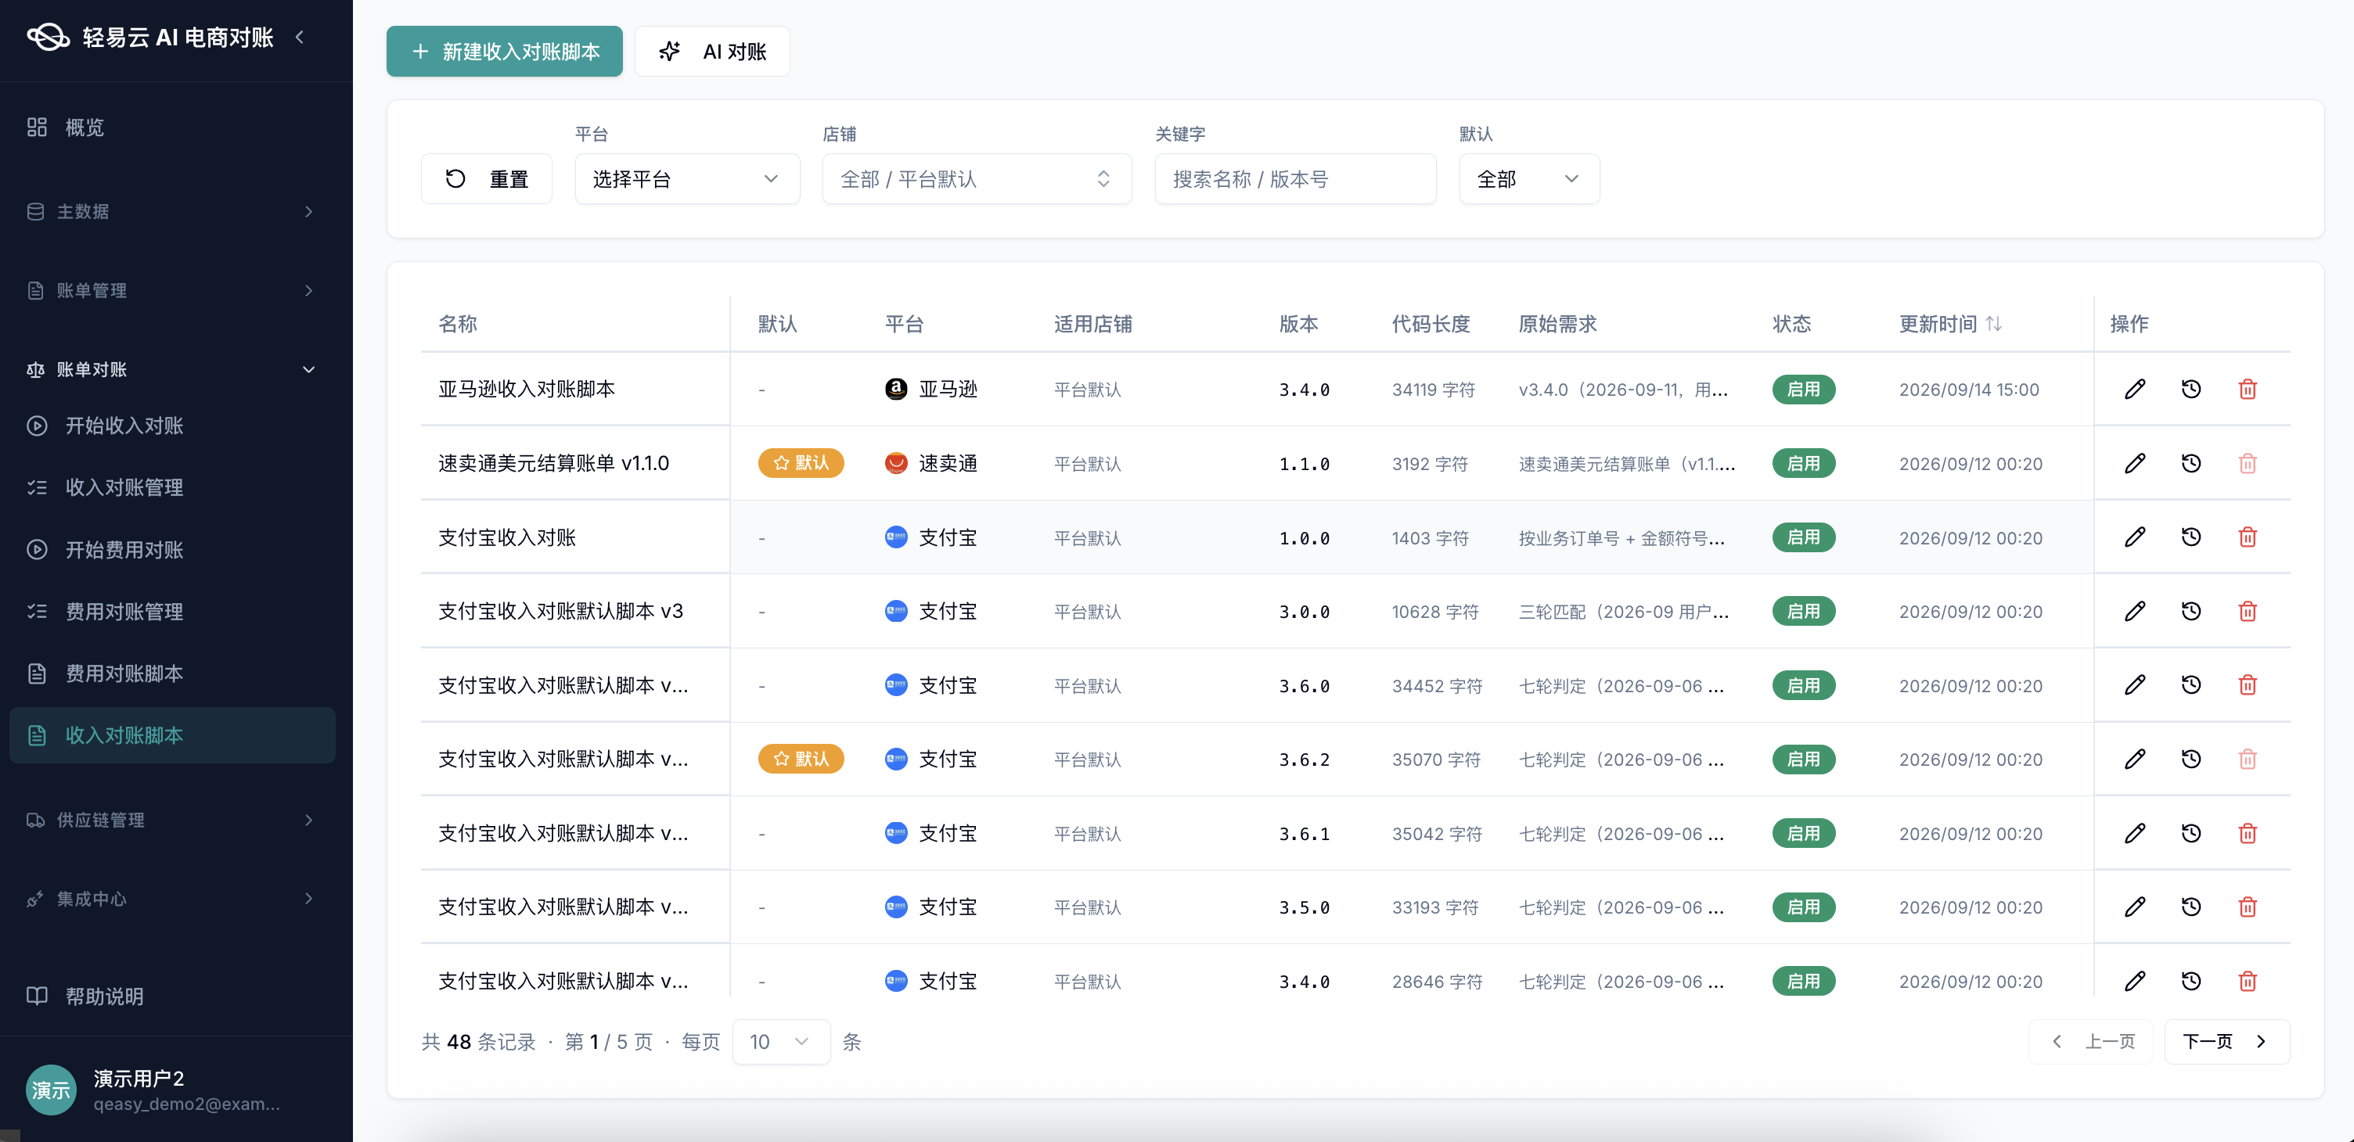The height and width of the screenshot is (1142, 2354).
Task: Sort by 更新时间 column
Action: (1950, 323)
